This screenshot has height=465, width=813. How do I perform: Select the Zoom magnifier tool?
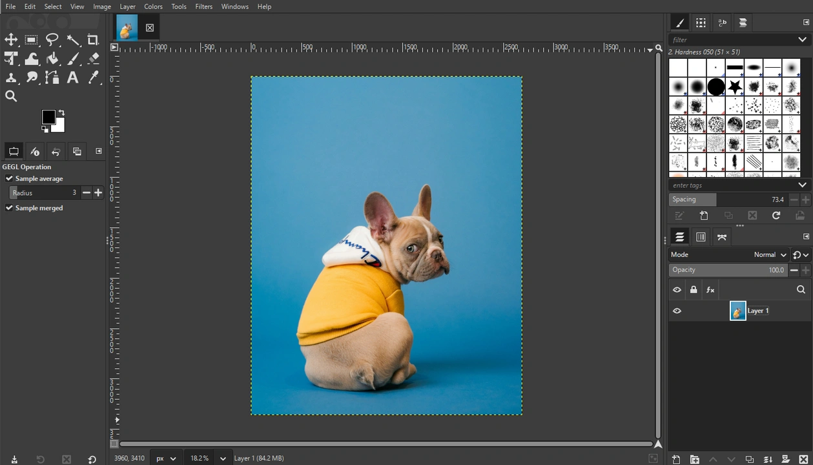point(11,96)
